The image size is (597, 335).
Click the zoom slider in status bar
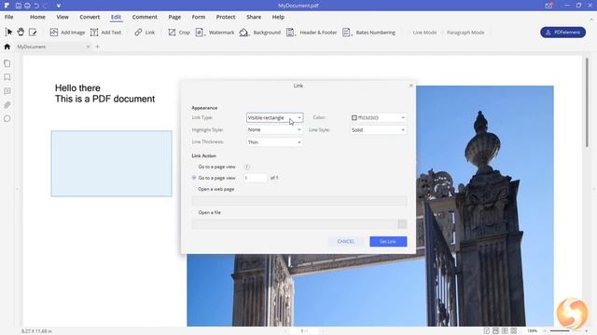(566, 331)
